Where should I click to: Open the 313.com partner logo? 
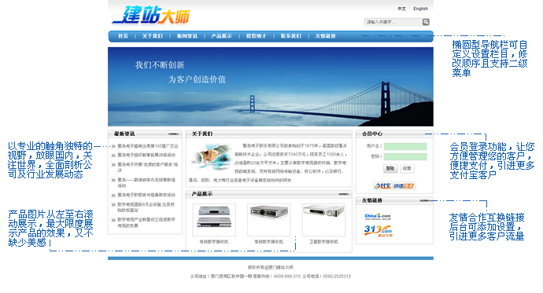coord(378,230)
